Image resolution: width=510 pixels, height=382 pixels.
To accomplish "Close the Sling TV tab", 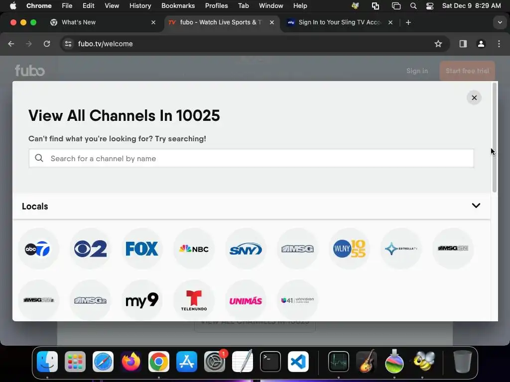I will (x=390, y=22).
